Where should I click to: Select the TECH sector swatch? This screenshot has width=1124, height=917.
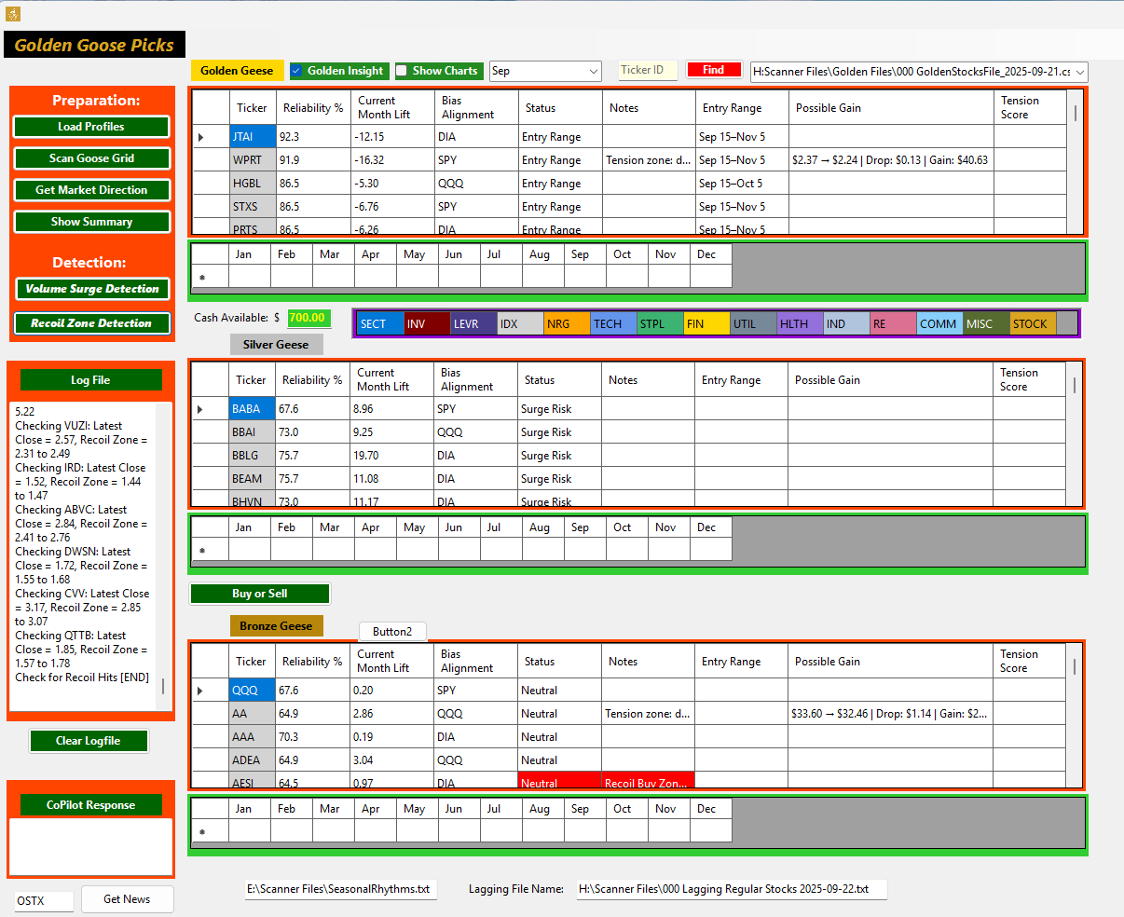[x=613, y=324]
